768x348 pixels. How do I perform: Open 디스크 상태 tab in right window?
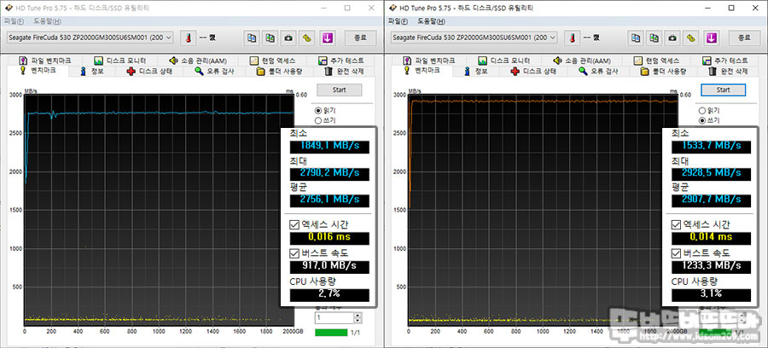(x=533, y=72)
